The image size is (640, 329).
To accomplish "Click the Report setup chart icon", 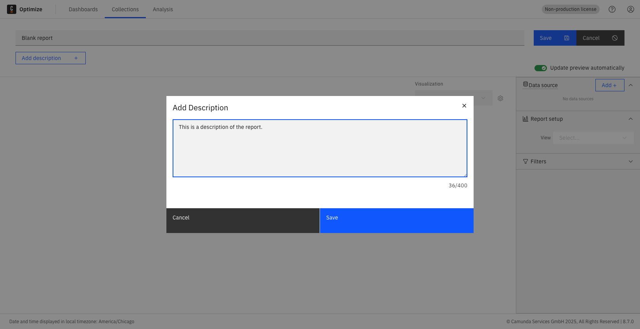I will pos(526,119).
